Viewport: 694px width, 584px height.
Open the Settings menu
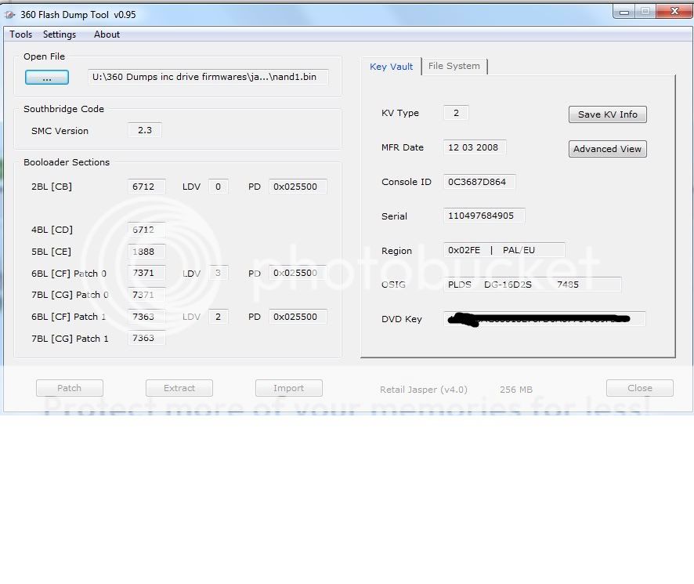point(60,34)
